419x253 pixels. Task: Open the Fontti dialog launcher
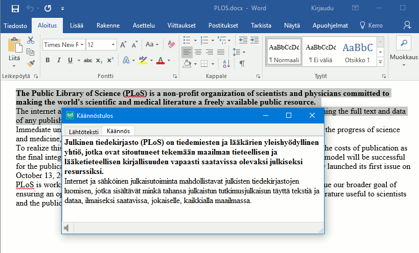[x=175, y=77]
